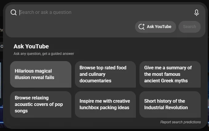Click the 'Ask YouTube' section heading
Viewport: 209px width, 131px height.
[x=31, y=46]
